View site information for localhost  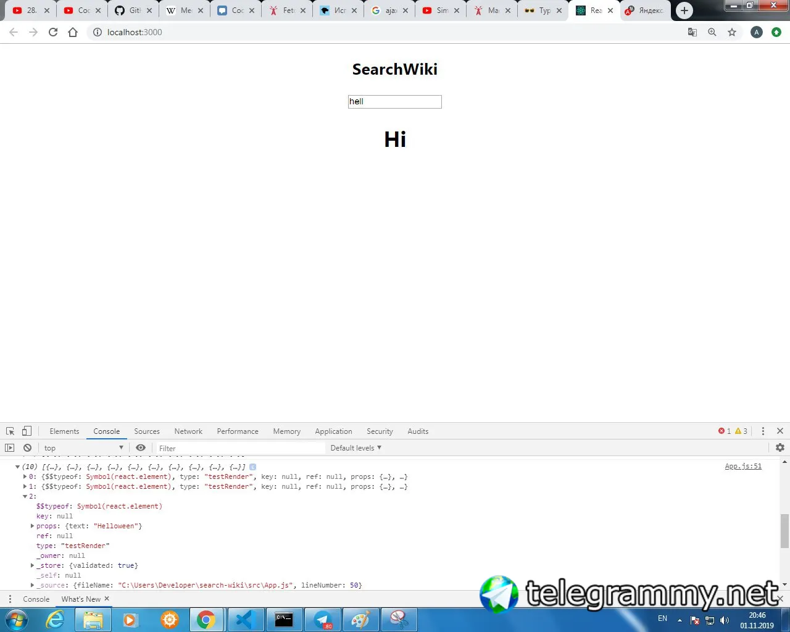97,32
